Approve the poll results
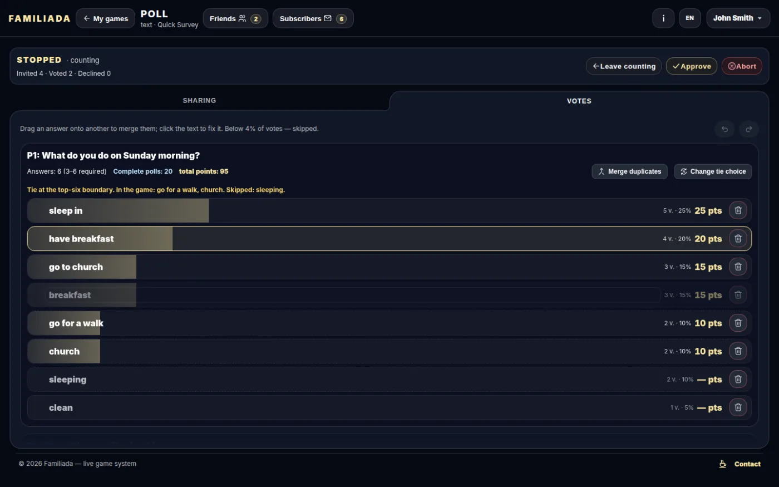 pos(692,66)
